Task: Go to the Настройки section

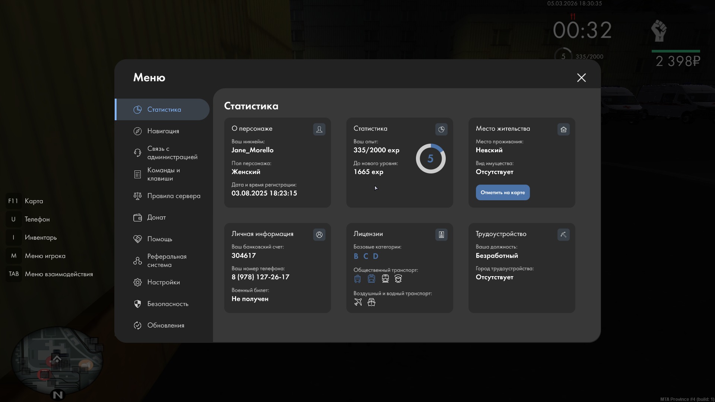Action: coord(163,282)
